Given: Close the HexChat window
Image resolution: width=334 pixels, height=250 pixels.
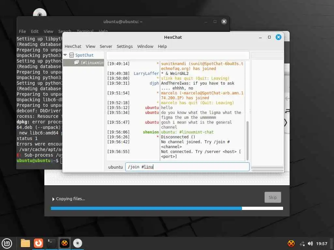Looking at the screenshot, I should (x=278, y=37).
